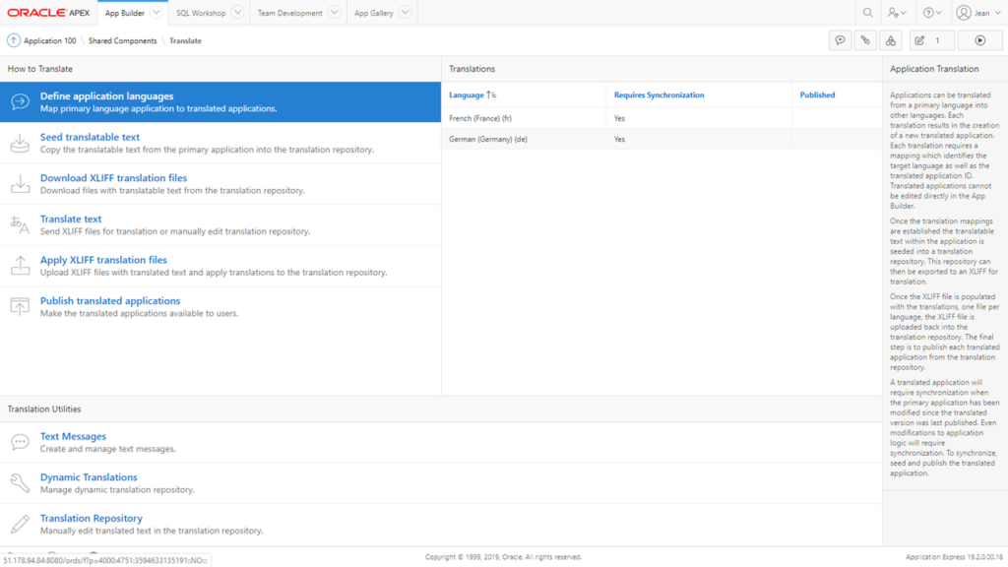The width and height of the screenshot is (1008, 567).
Task: Expand the App Builder dropdown arrow
Action: (x=157, y=12)
